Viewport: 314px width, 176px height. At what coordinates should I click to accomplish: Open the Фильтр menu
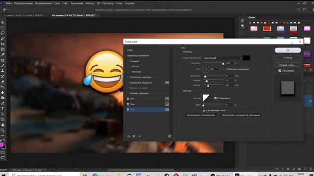[90, 3]
